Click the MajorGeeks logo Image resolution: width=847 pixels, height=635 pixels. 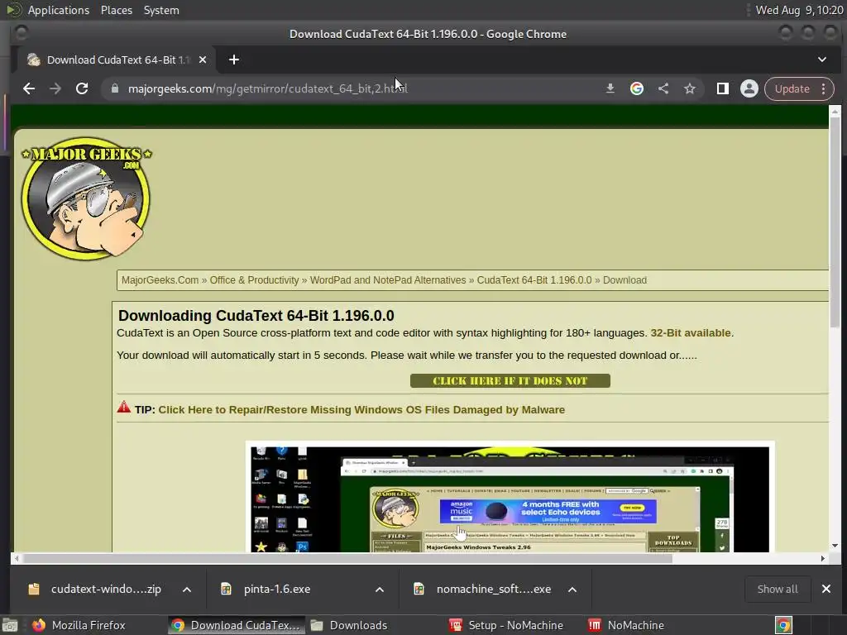tap(86, 198)
